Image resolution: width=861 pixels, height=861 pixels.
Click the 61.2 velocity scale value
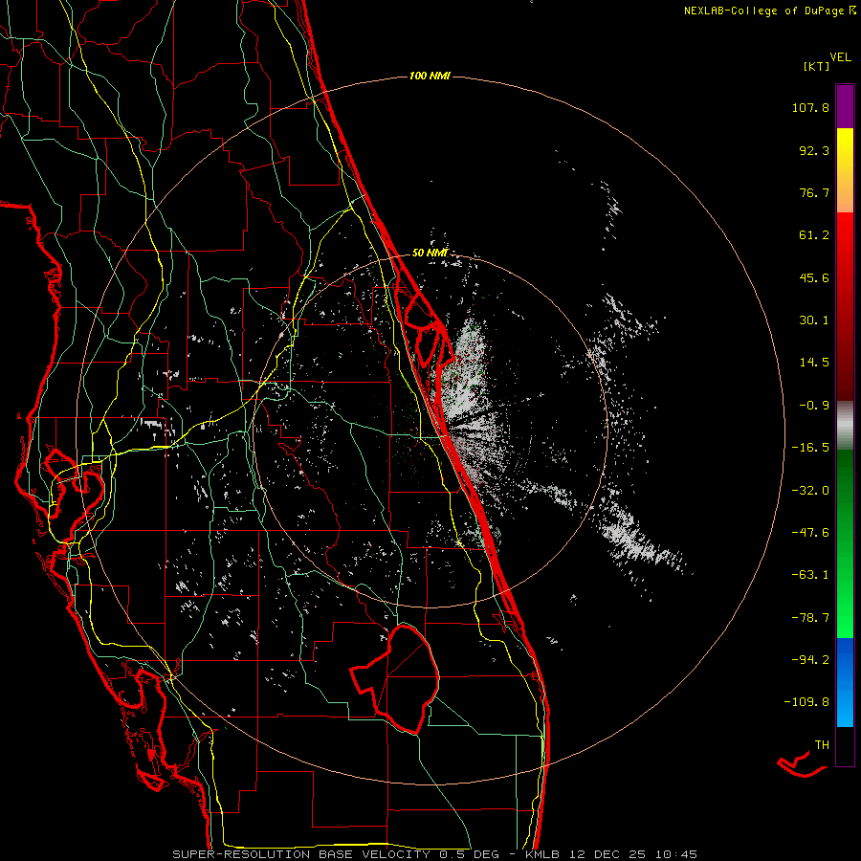click(x=814, y=235)
